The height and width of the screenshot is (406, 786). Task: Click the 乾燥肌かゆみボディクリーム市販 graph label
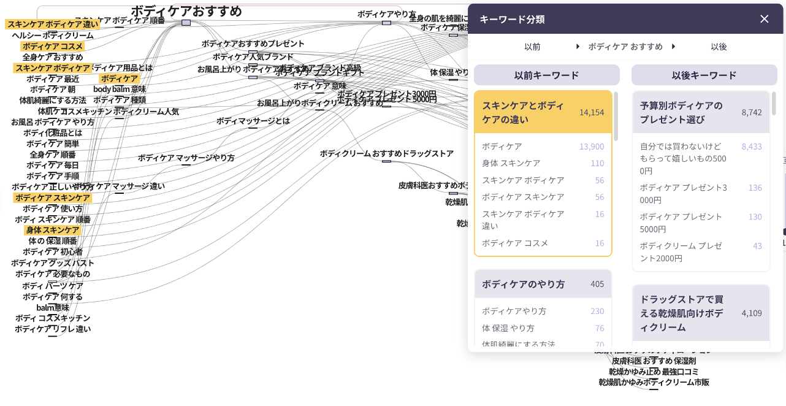tap(654, 383)
